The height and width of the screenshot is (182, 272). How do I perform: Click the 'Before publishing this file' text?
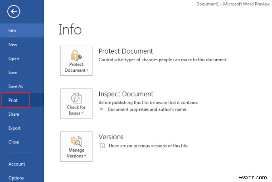coord(148,103)
